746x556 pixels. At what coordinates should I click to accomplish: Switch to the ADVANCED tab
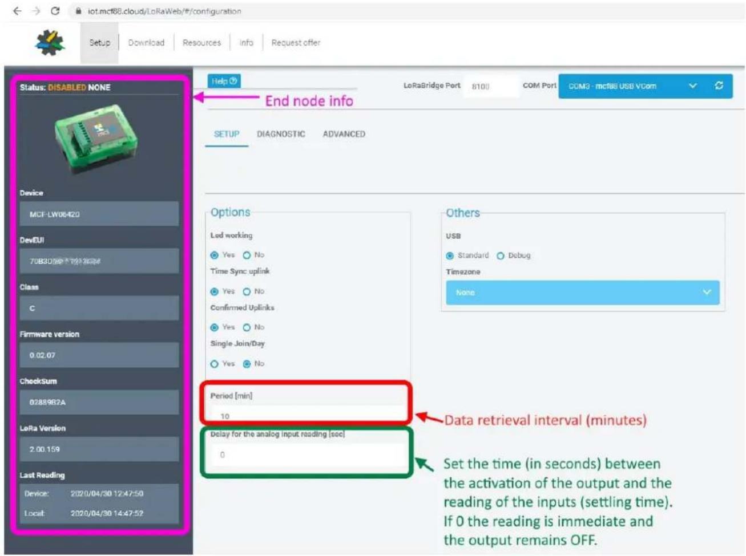click(344, 134)
